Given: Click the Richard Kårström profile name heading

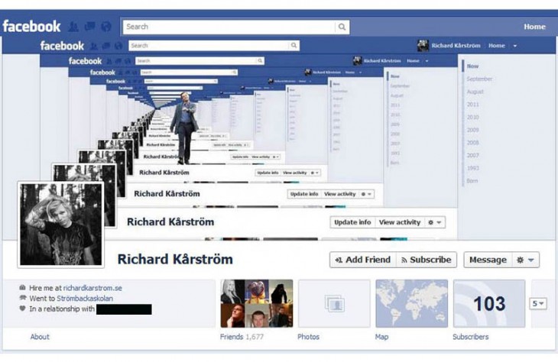Looking at the screenshot, I should [175, 259].
